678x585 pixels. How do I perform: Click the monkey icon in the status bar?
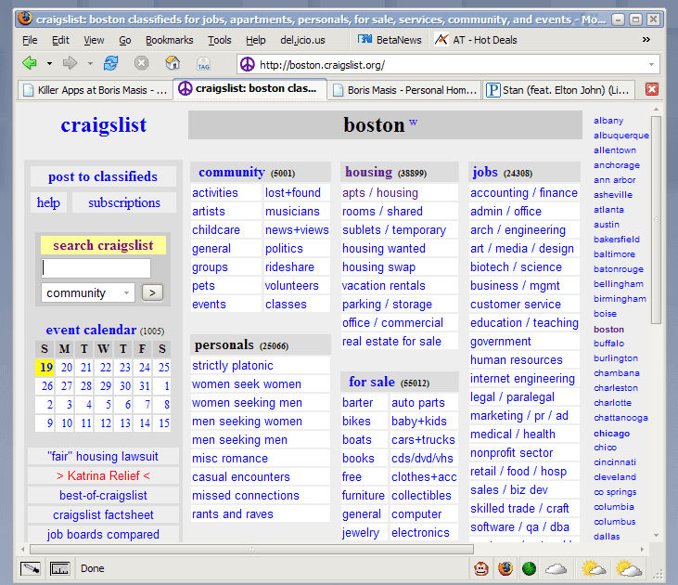[481, 568]
